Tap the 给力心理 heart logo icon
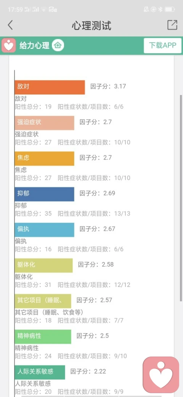183x397 pixels. click(9, 45)
